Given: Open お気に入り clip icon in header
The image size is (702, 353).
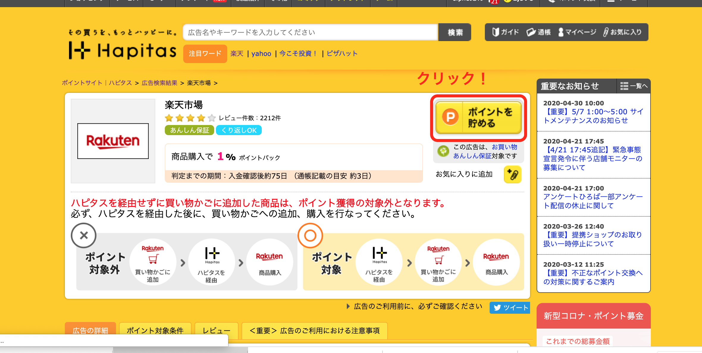Looking at the screenshot, I should click(622, 32).
